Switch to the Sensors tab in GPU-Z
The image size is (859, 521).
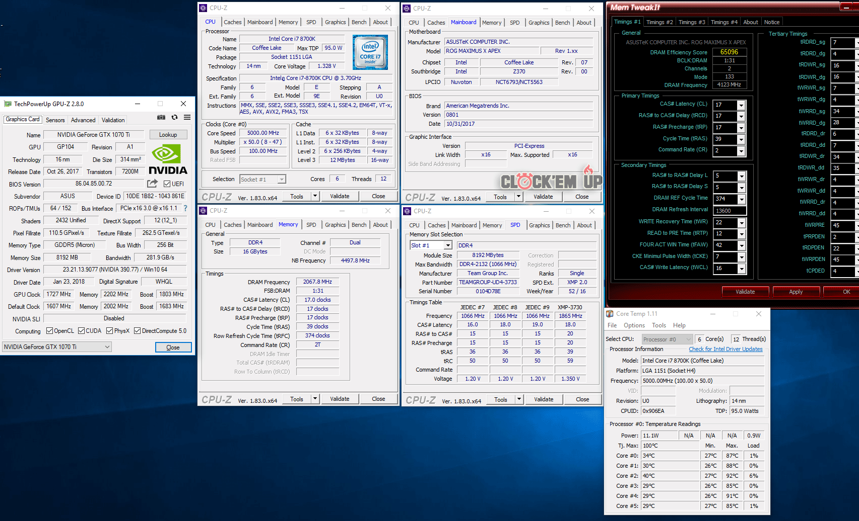(x=55, y=120)
